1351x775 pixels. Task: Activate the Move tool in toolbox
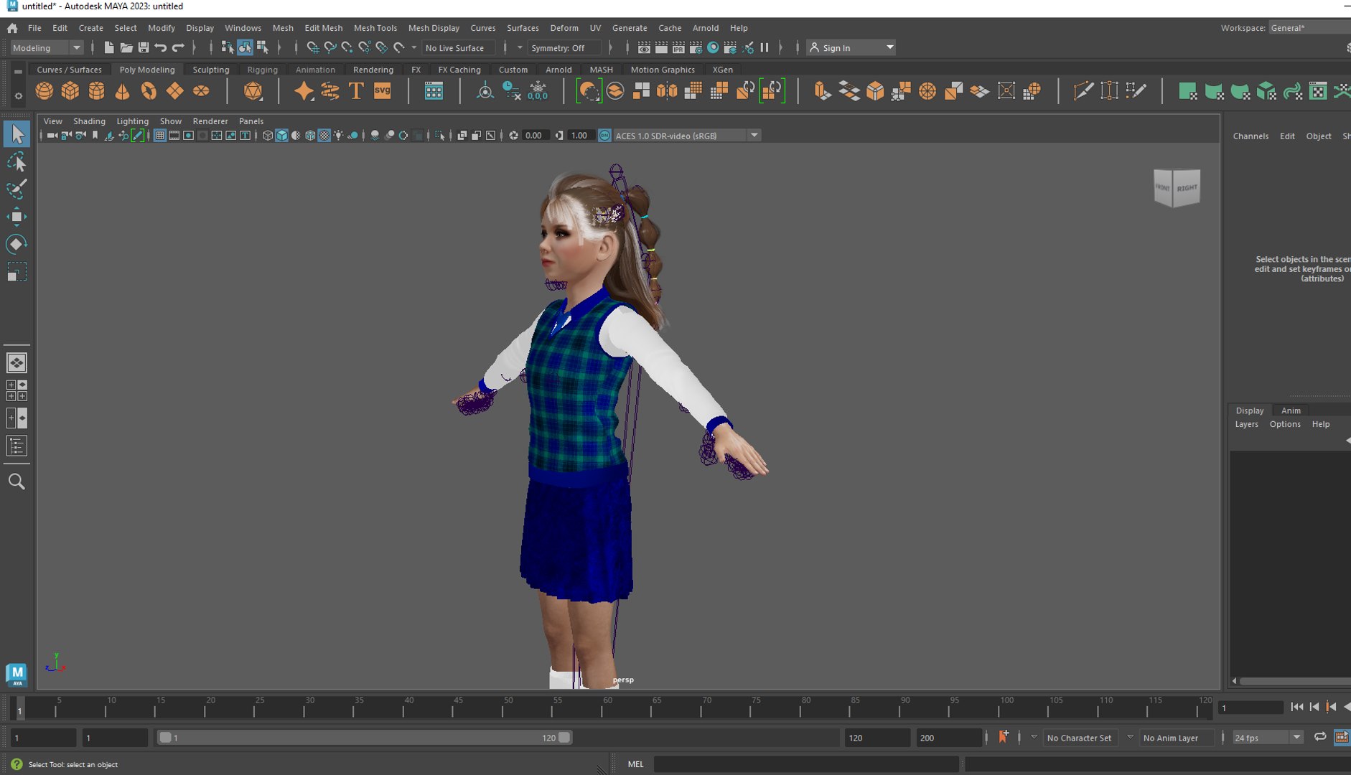[17, 217]
